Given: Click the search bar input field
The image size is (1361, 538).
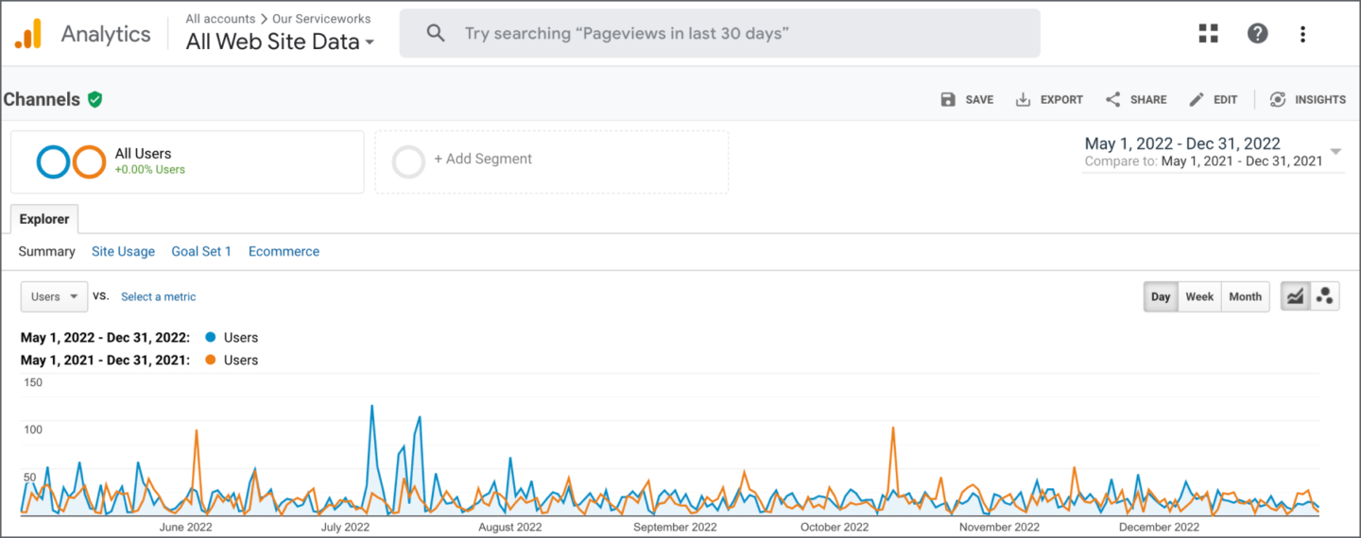Looking at the screenshot, I should pyautogui.click(x=720, y=34).
